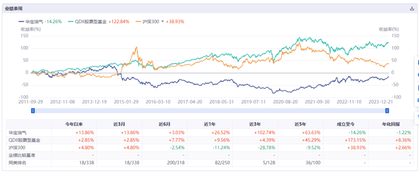Click the left range slider handle
This screenshot has height=174, width=419.
tap(33, 111)
